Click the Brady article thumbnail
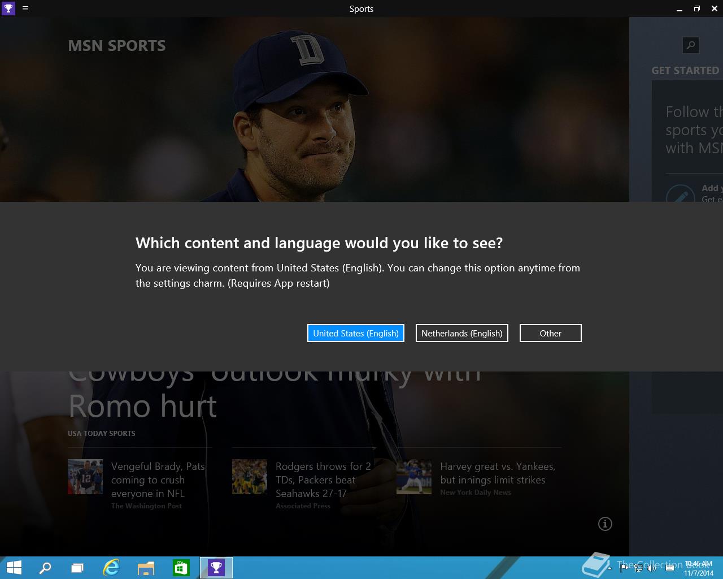The width and height of the screenshot is (723, 579). tap(85, 477)
